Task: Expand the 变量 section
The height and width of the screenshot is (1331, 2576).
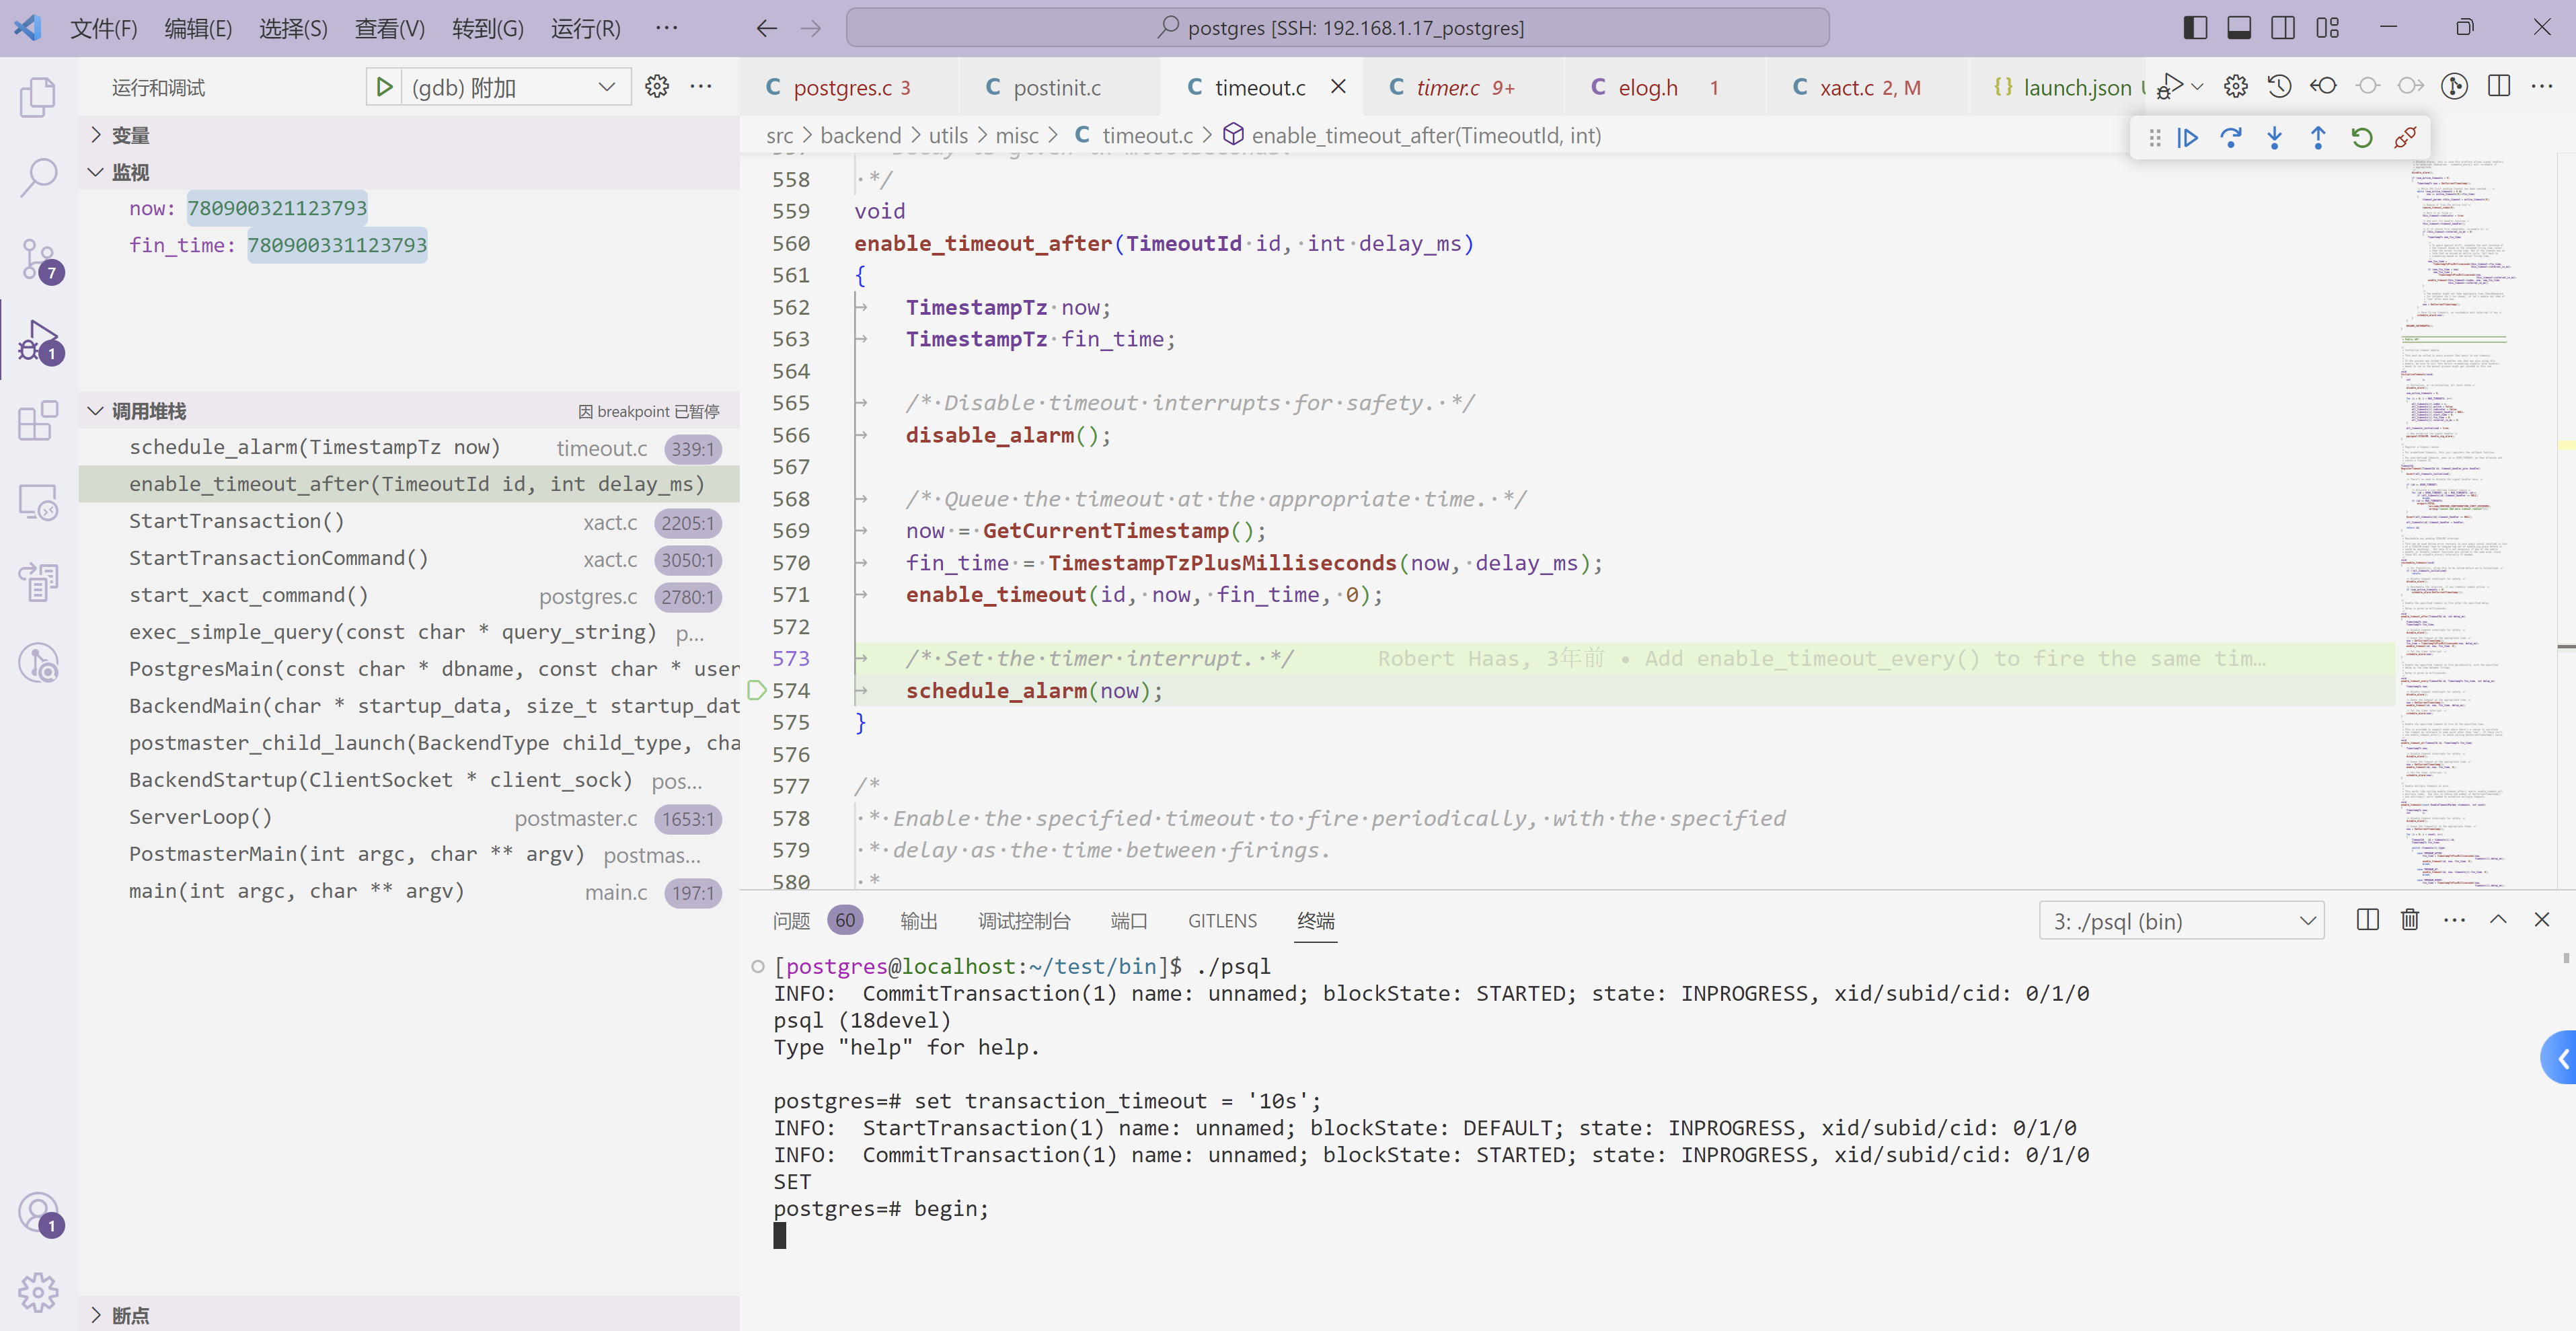Action: point(130,135)
